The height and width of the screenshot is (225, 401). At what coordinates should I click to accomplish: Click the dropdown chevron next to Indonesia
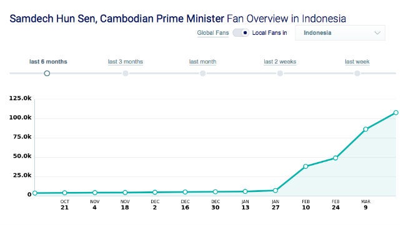377,33
